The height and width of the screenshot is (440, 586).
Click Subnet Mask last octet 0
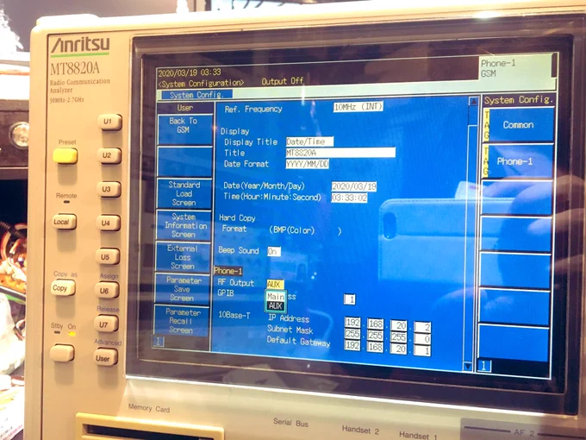422,339
